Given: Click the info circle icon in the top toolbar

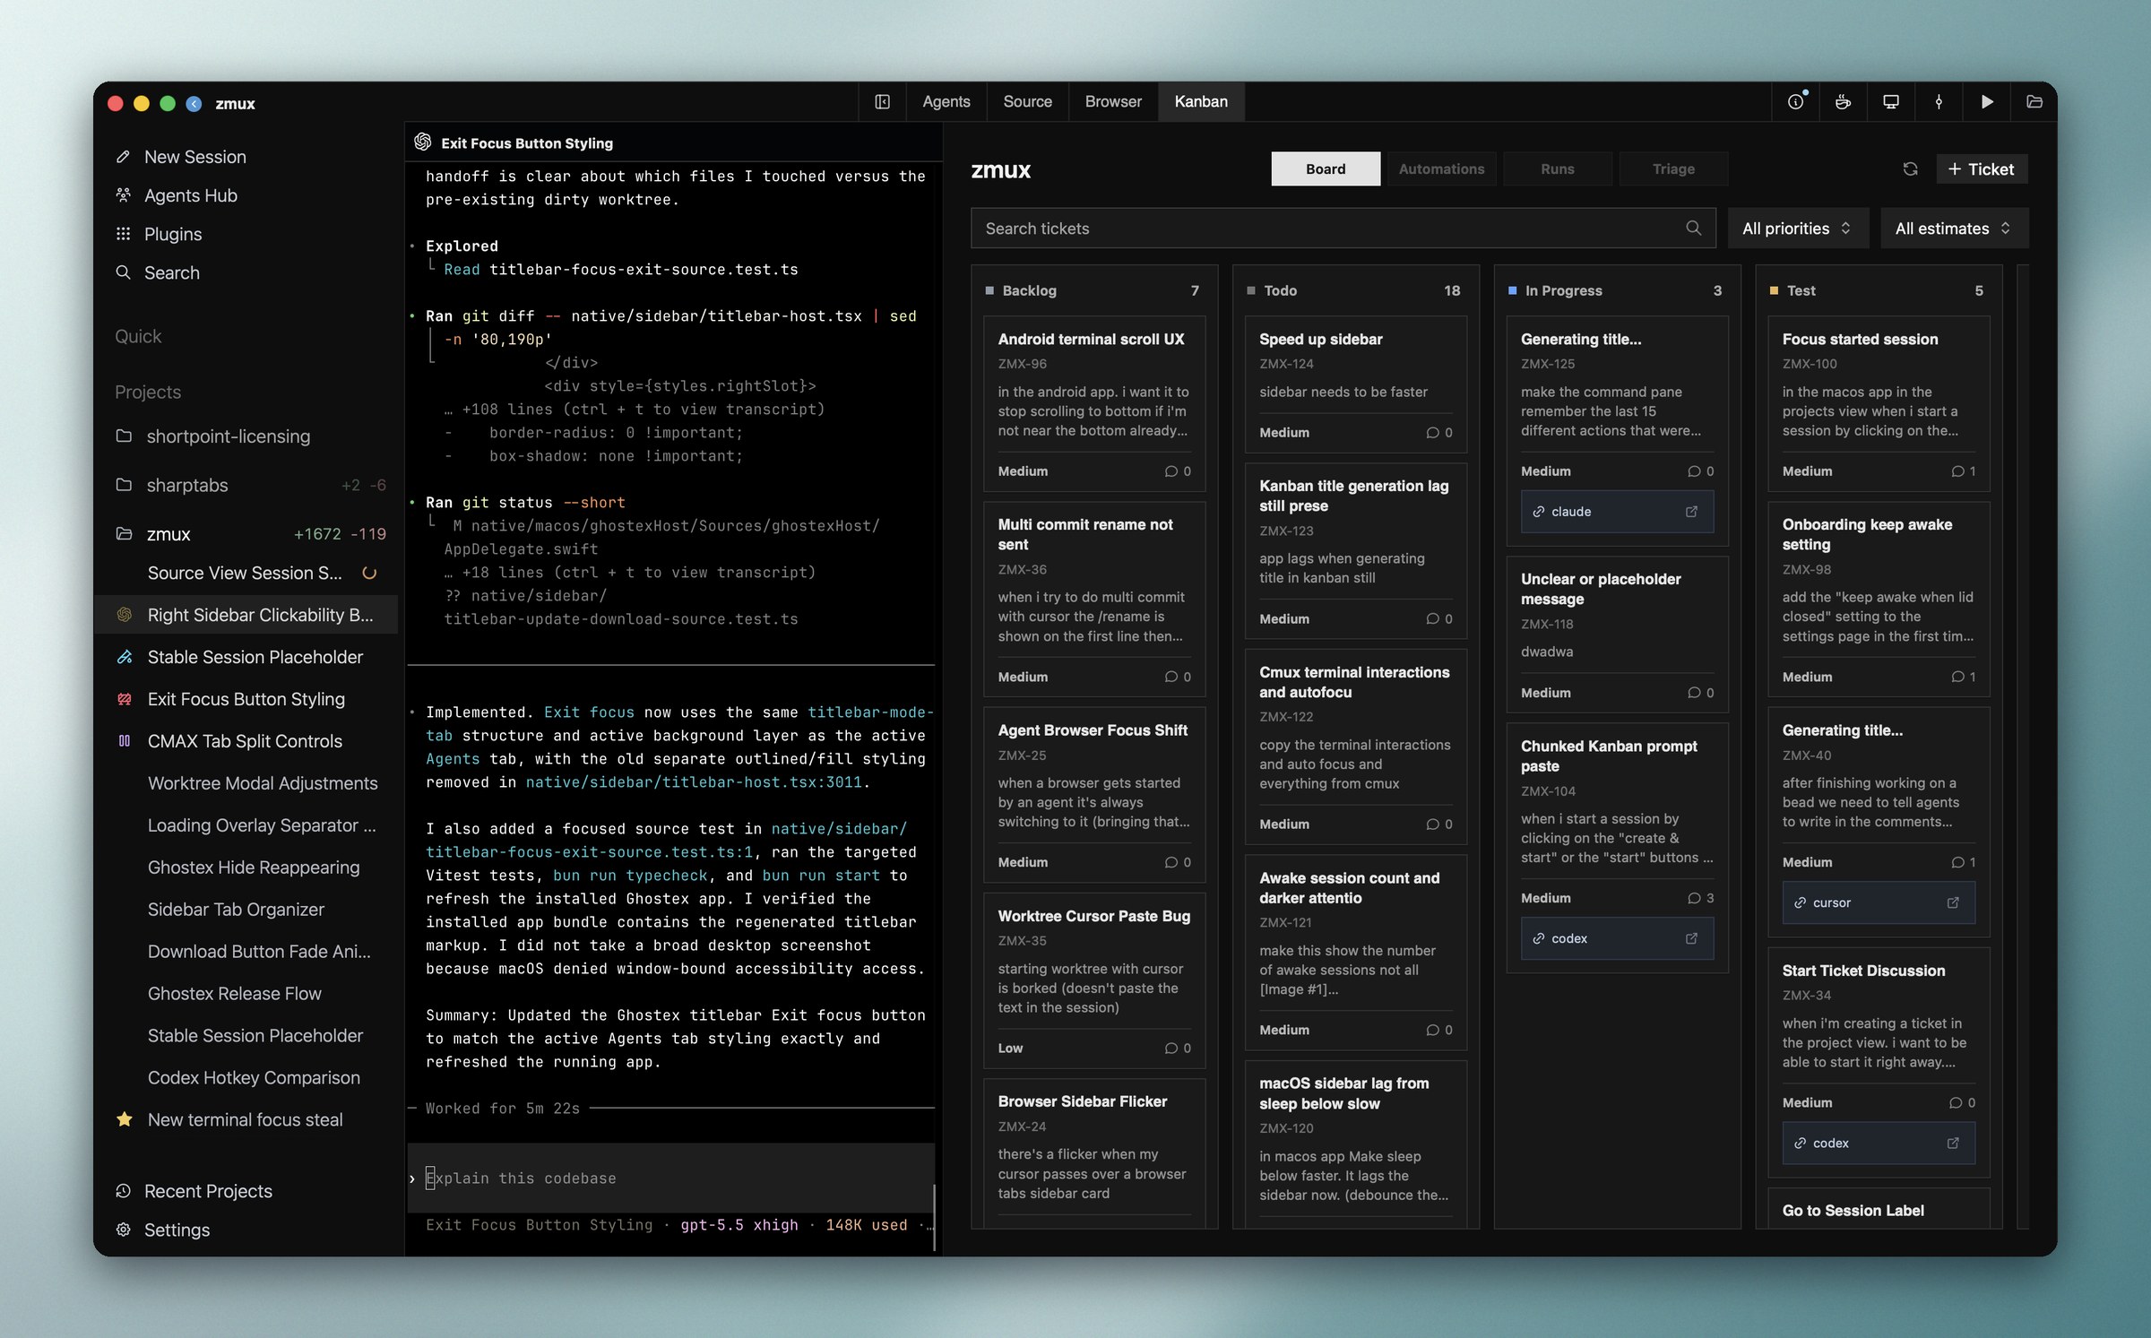Looking at the screenshot, I should [x=1796, y=102].
